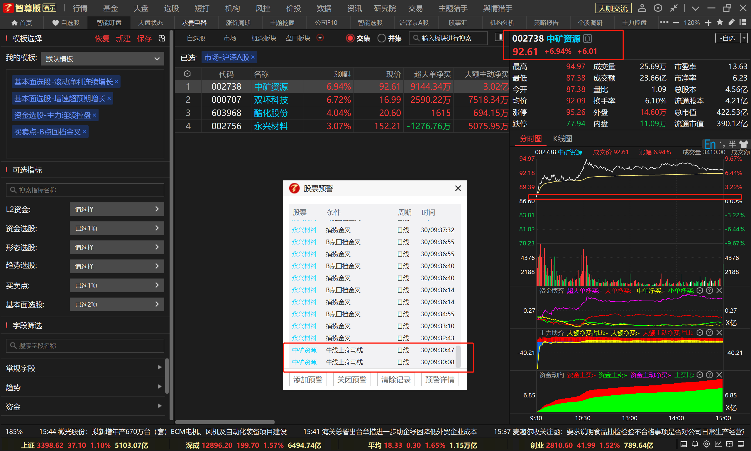The height and width of the screenshot is (451, 751).
Task: Remove the 市场-沪深A股 selected tag
Action: click(x=253, y=57)
